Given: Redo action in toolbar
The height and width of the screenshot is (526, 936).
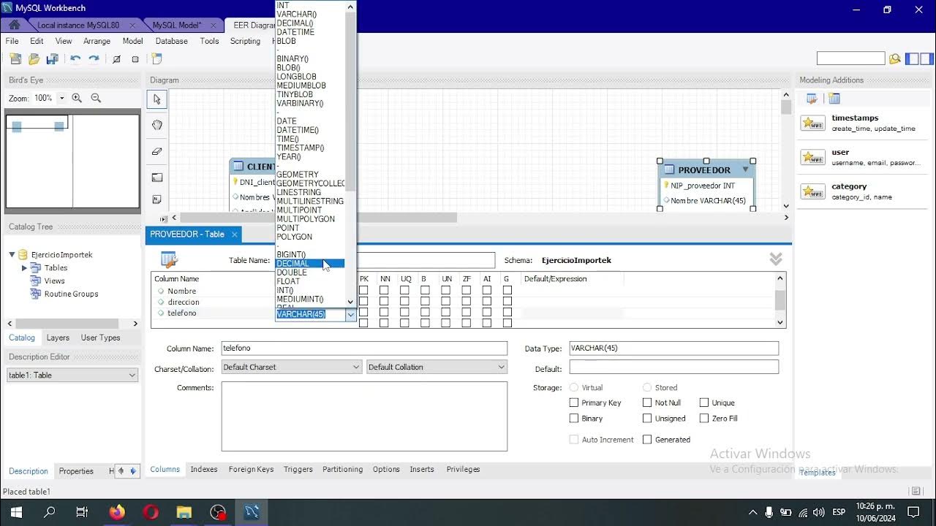Looking at the screenshot, I should (x=94, y=59).
